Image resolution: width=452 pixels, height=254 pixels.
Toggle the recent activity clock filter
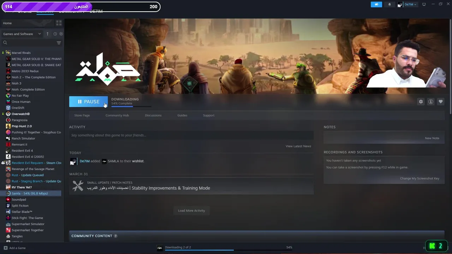55,34
